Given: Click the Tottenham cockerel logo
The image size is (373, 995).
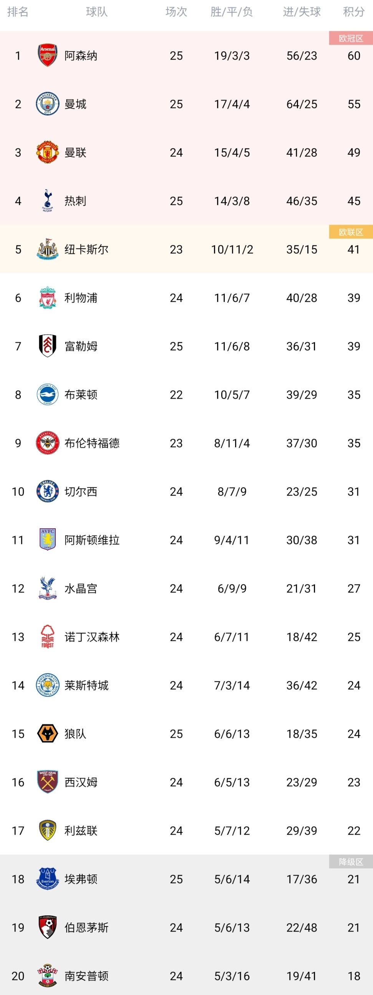Looking at the screenshot, I should point(48,200).
